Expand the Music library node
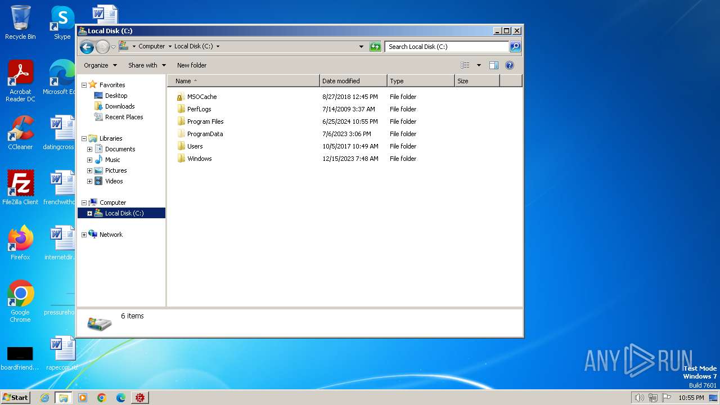Image resolution: width=720 pixels, height=405 pixels. [x=89, y=160]
